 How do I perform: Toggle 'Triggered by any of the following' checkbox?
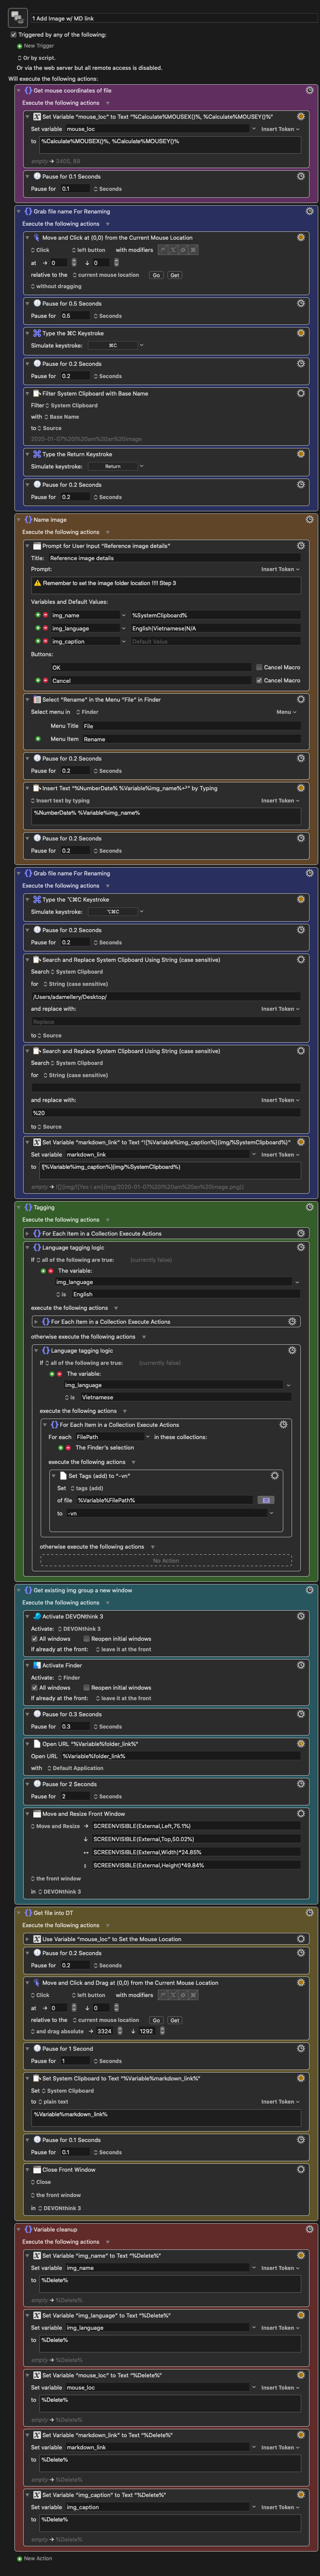(13, 34)
